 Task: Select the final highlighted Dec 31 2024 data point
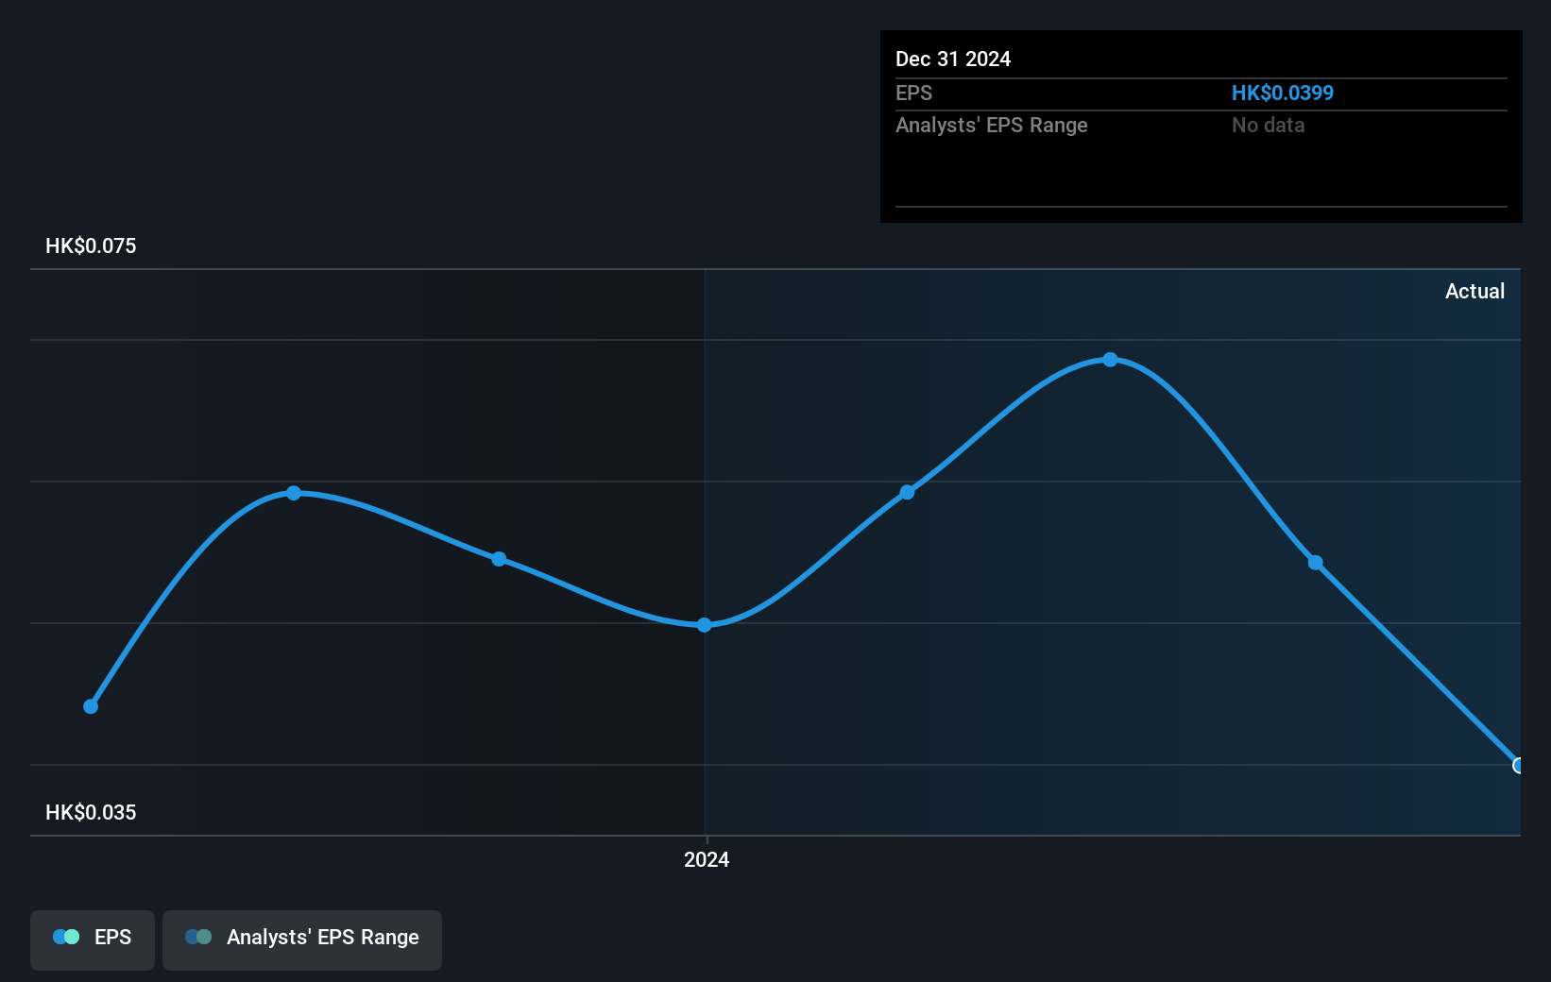pyautogui.click(x=1518, y=766)
